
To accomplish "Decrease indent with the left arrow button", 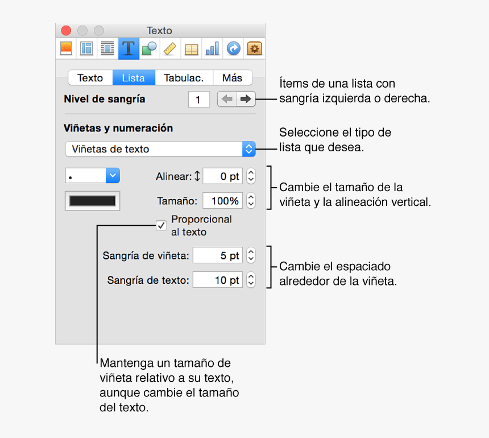I will point(227,98).
